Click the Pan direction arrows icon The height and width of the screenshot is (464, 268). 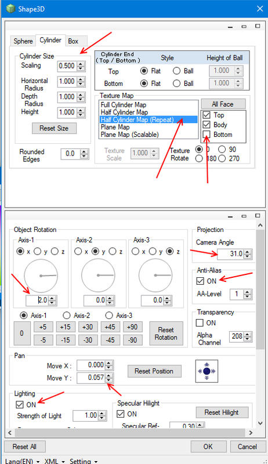[x=207, y=371]
